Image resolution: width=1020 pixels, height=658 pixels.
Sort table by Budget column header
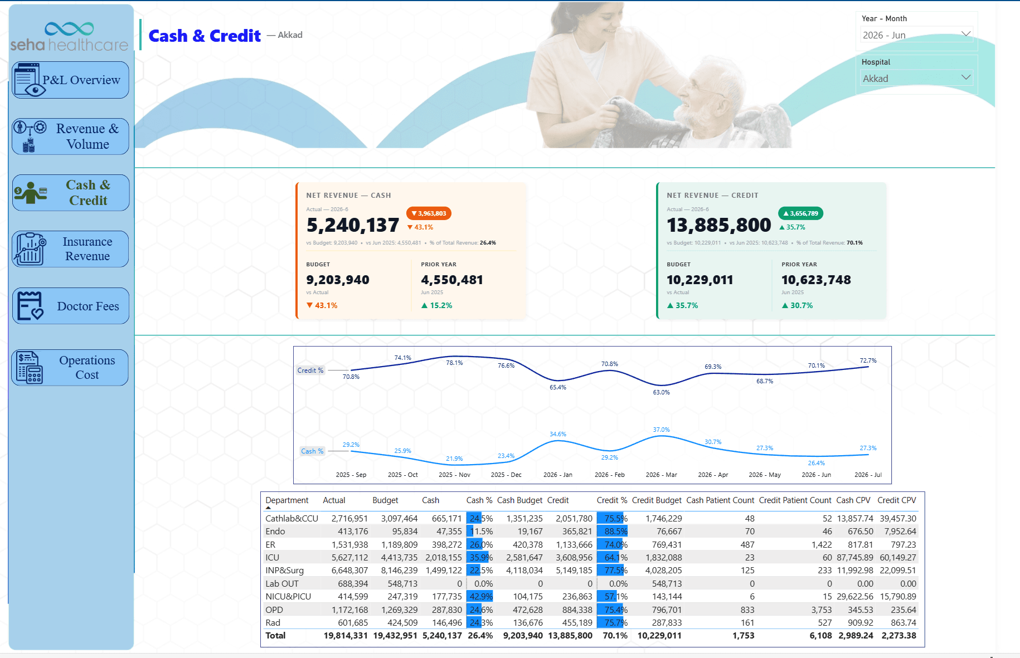point(385,500)
